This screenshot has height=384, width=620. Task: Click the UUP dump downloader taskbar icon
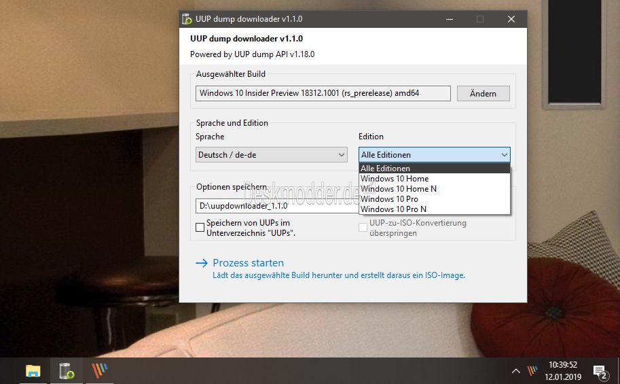(67, 371)
